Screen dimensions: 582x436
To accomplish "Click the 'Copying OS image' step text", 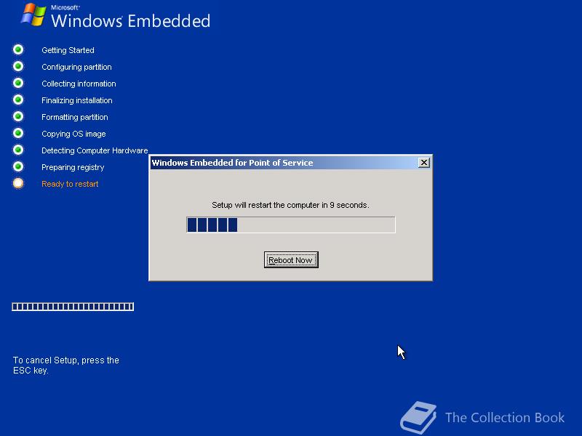I will pos(73,134).
